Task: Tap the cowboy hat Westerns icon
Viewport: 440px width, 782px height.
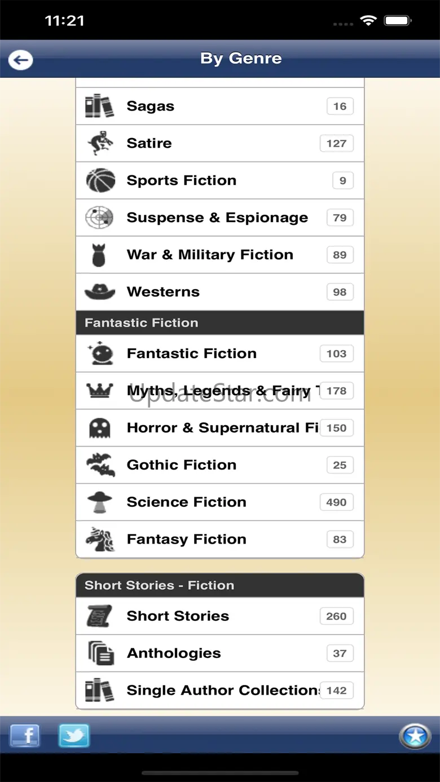Action: (x=100, y=292)
